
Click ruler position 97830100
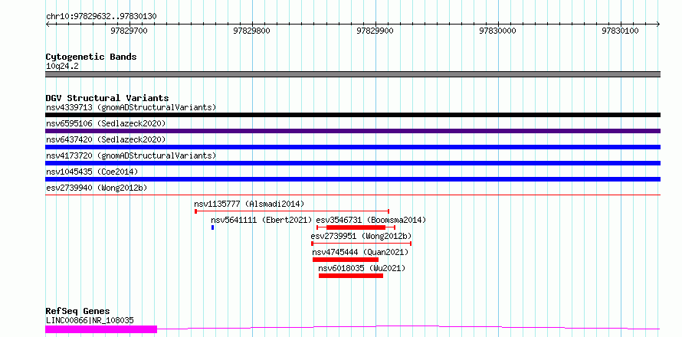pos(620,31)
